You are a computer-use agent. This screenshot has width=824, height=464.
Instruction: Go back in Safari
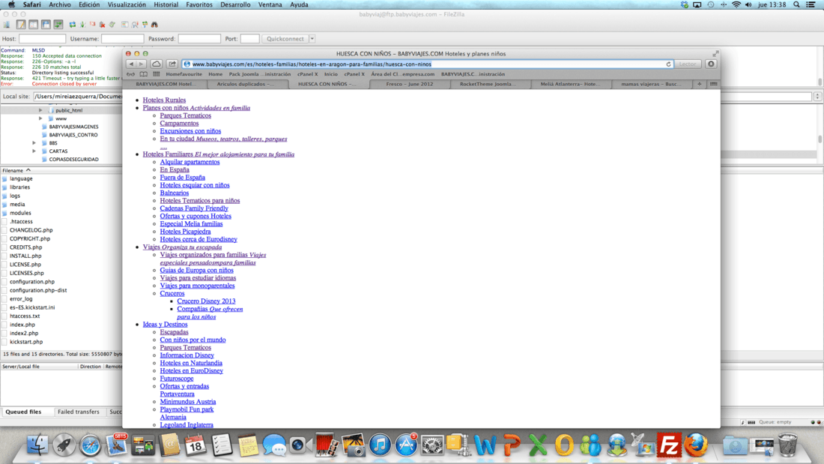click(131, 64)
